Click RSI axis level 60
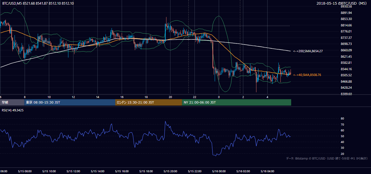Viewport: 371px width, 174px height. click(x=342, y=130)
